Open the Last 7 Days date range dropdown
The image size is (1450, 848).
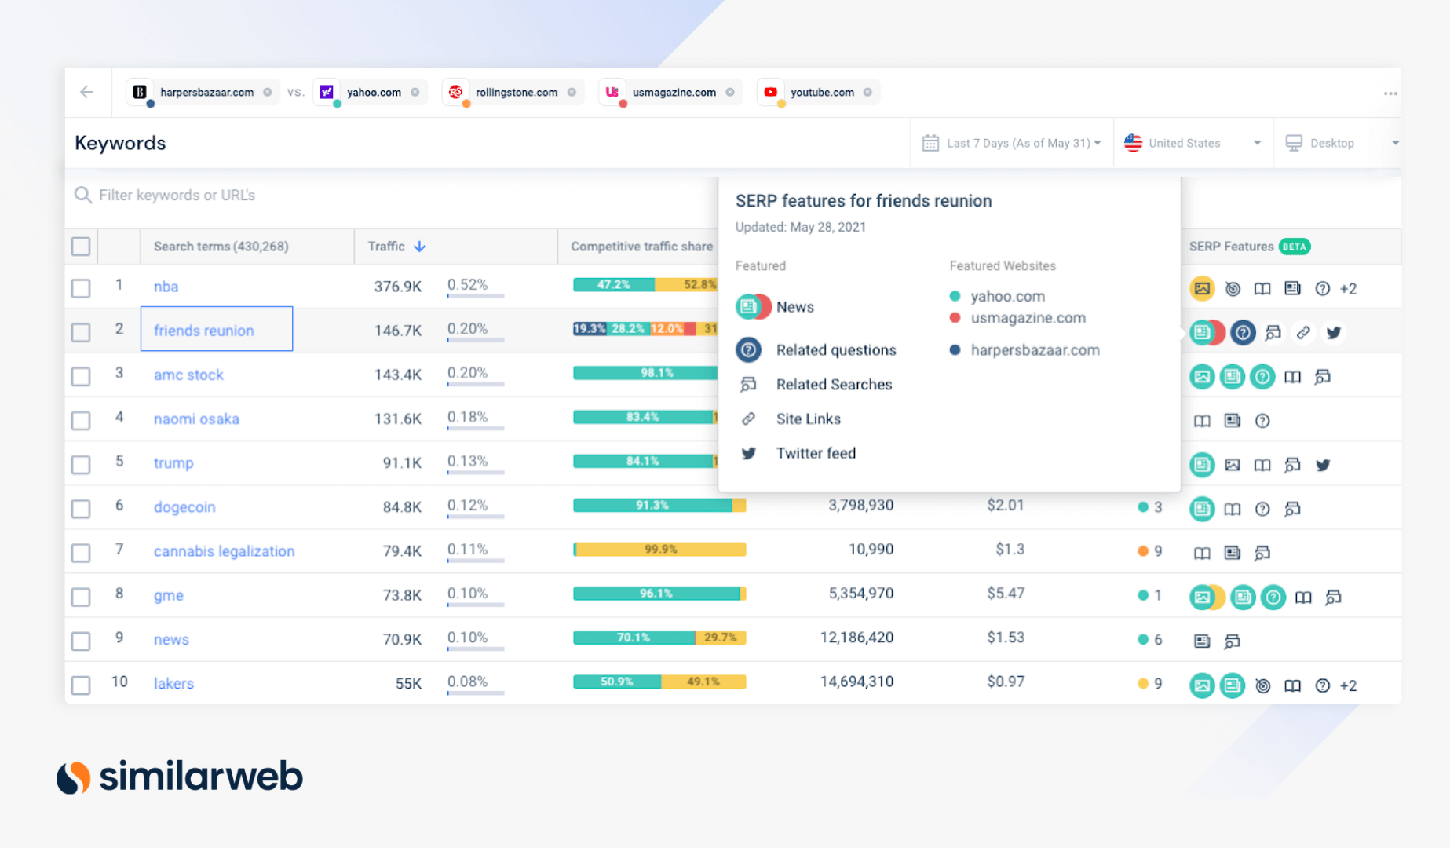pos(1012,143)
